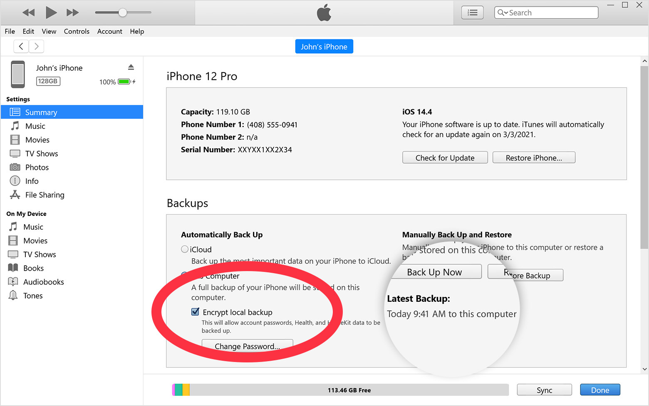Click the serial number XXYXX1XX2X34
The height and width of the screenshot is (406, 649).
click(265, 150)
